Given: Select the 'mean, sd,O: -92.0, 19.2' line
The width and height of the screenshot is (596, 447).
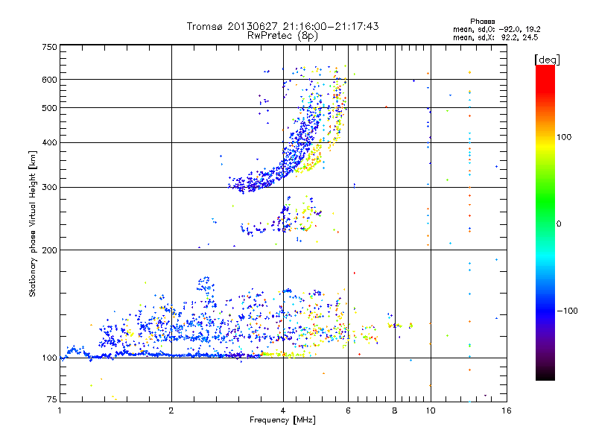Looking at the screenshot, I should pos(496,29).
